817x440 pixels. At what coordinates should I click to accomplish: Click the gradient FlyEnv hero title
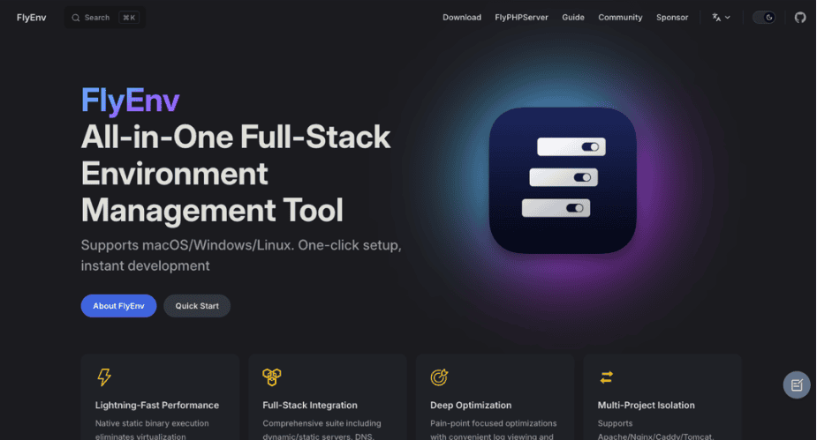coord(130,101)
